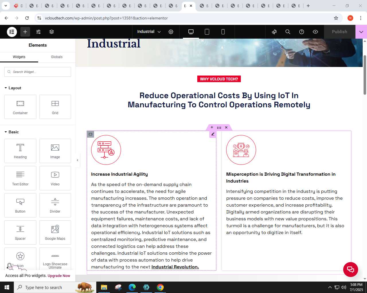Screen dimensions: 367x293
Task: Collapse the elements panel arrow
Action: tap(77, 160)
